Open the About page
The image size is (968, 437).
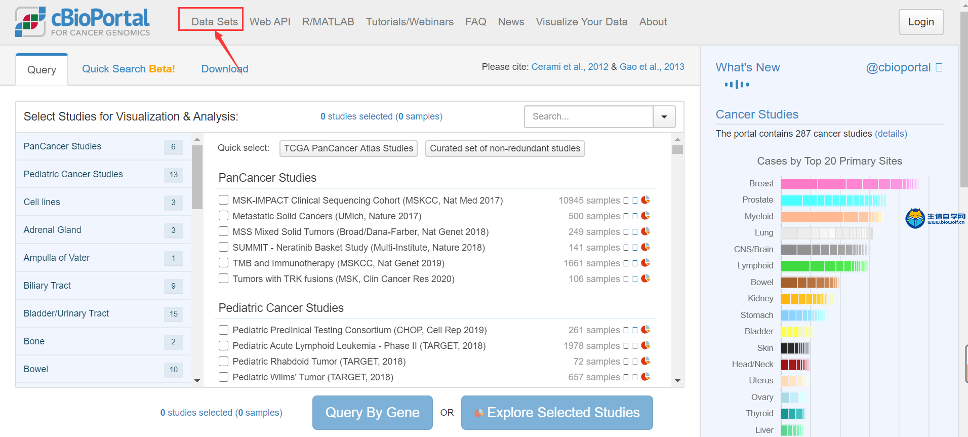tap(653, 22)
